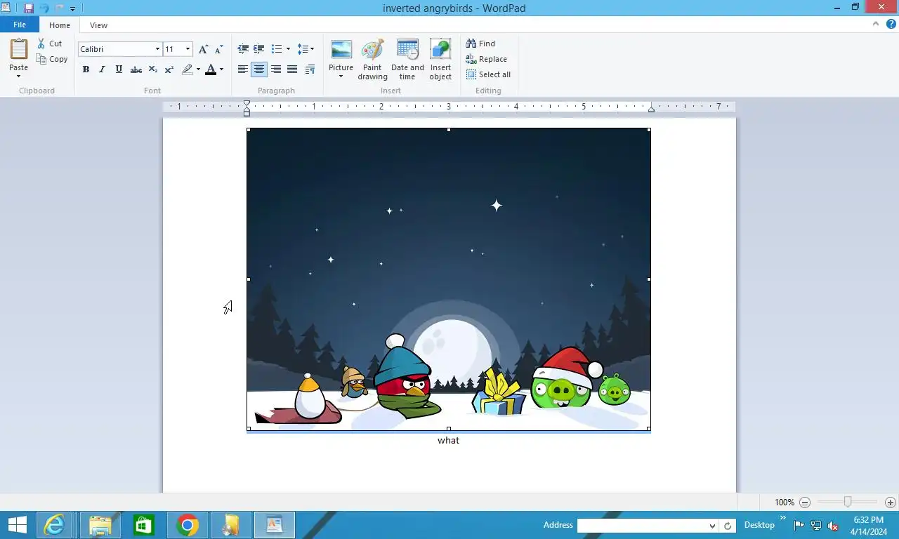The width and height of the screenshot is (899, 539).
Task: Copy the selected picture
Action: [52, 59]
